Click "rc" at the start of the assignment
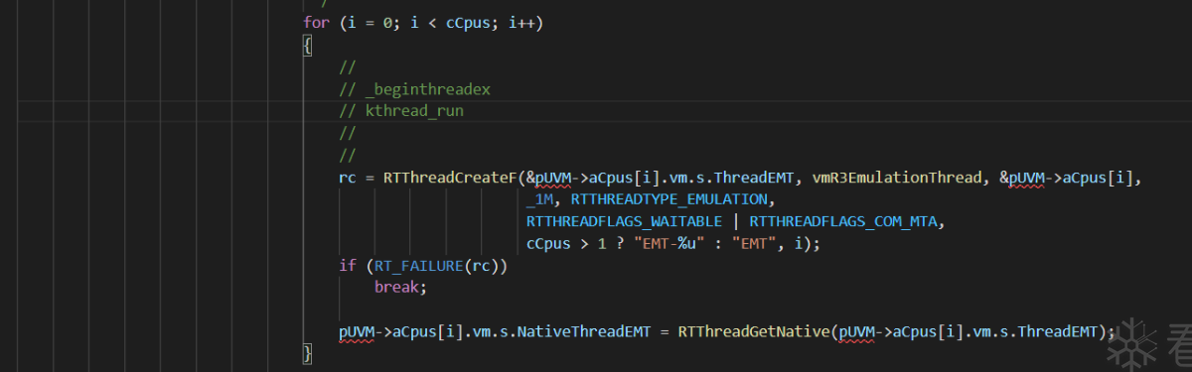This screenshot has width=1192, height=372. pos(348,178)
